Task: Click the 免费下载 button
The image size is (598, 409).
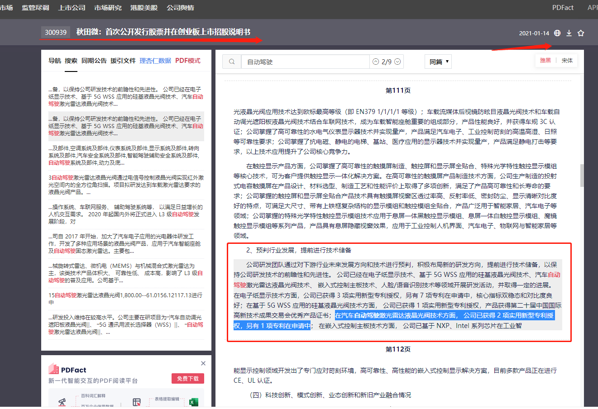Action: coord(188,378)
